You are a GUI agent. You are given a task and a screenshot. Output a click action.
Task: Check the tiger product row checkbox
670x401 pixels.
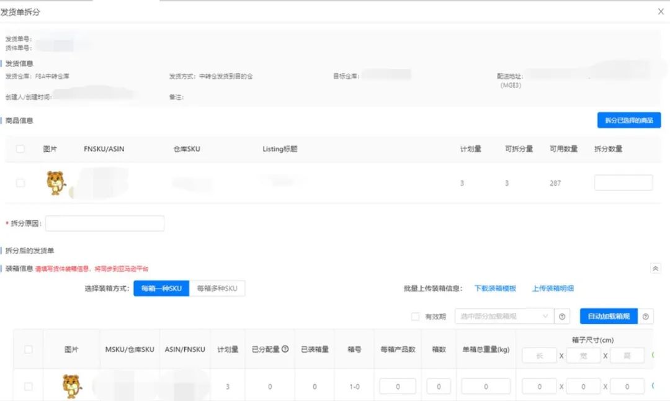pos(20,182)
